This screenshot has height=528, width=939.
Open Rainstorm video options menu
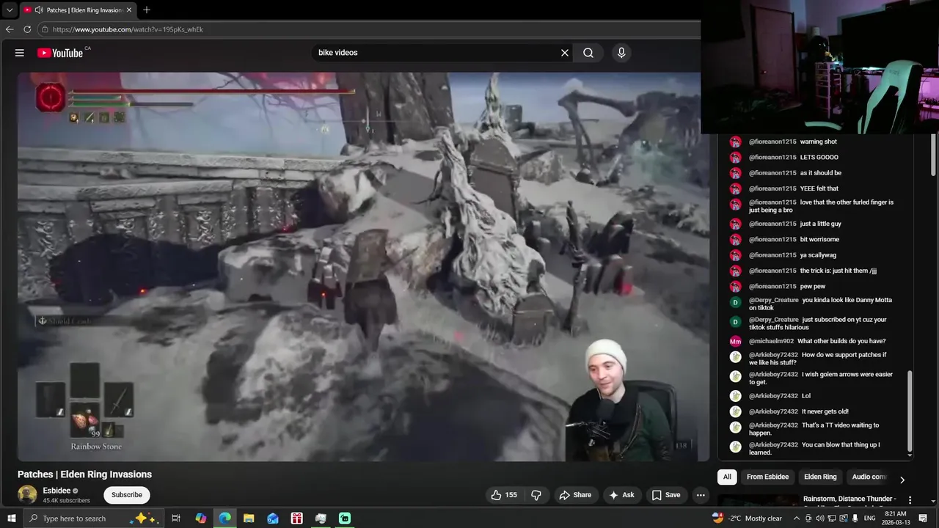click(x=910, y=500)
